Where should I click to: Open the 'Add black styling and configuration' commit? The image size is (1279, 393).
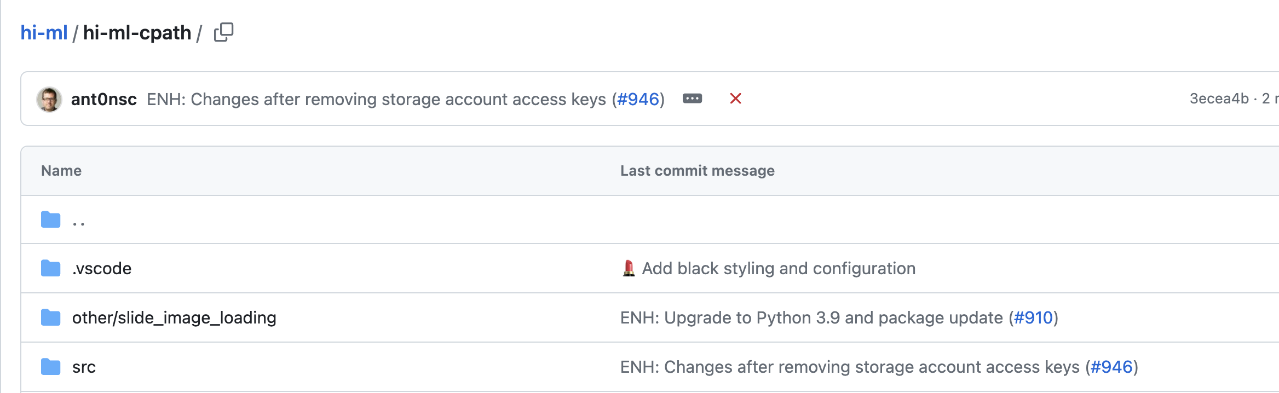pyautogui.click(x=778, y=268)
